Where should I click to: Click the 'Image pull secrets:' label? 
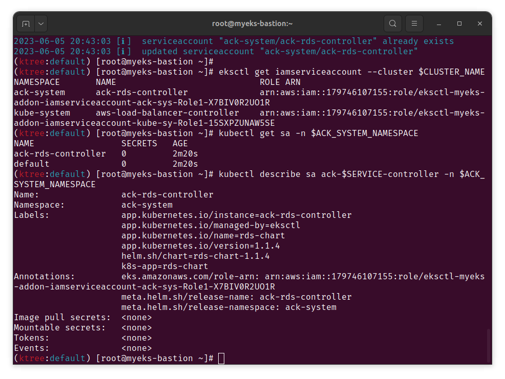[x=62, y=318]
